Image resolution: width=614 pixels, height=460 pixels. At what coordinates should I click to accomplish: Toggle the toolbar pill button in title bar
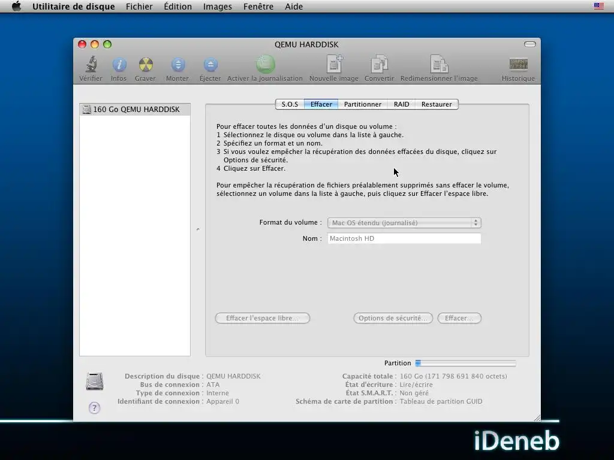(530, 44)
